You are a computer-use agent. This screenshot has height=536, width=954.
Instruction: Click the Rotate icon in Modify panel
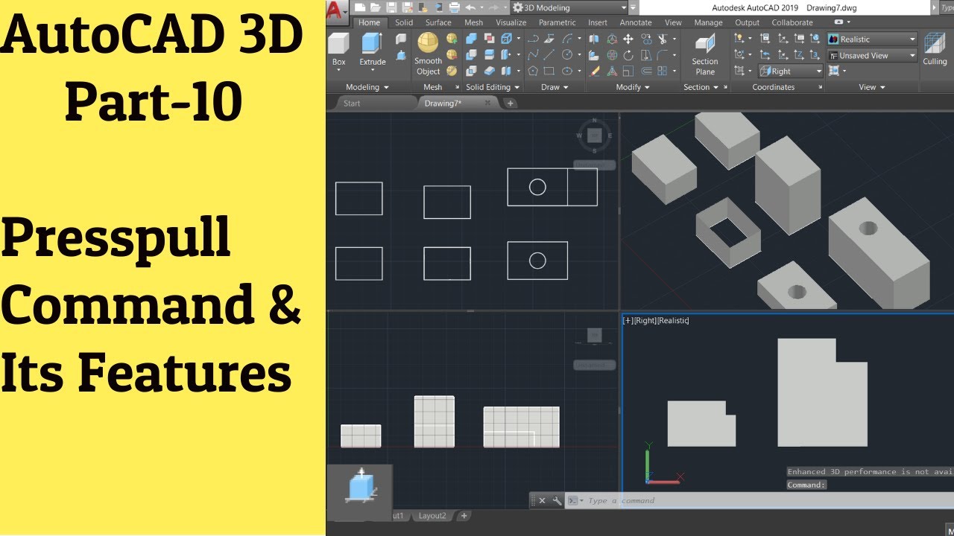[628, 55]
